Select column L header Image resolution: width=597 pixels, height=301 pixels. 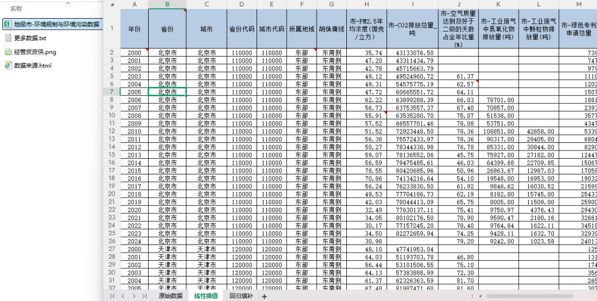click(538, 5)
